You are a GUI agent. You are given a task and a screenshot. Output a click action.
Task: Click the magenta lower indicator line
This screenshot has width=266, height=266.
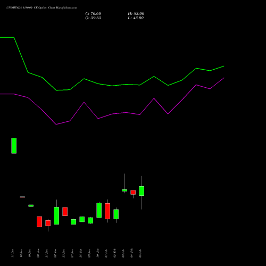tap(112, 114)
